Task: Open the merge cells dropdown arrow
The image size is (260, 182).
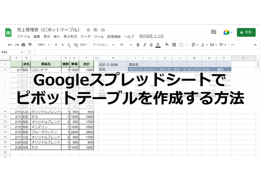Action: pos(186,45)
